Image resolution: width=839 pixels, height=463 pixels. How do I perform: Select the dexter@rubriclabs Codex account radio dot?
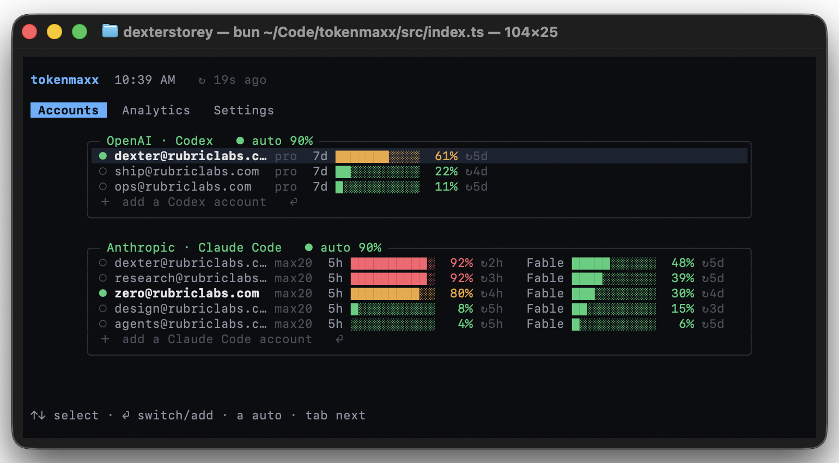point(103,156)
